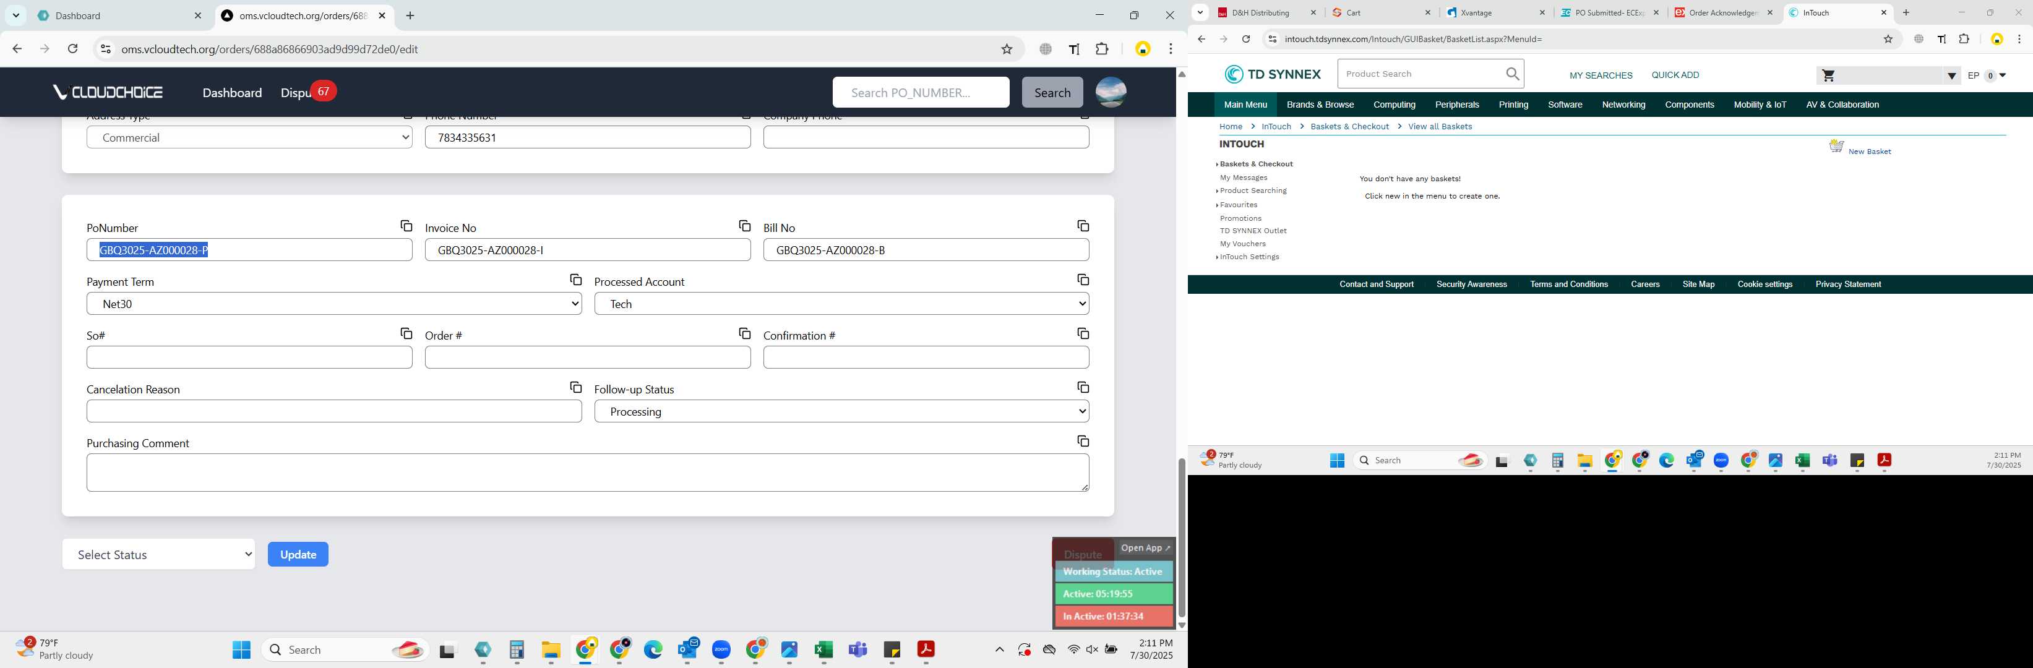Copy the PoNumber field value
The width and height of the screenshot is (2033, 668).
click(x=406, y=226)
